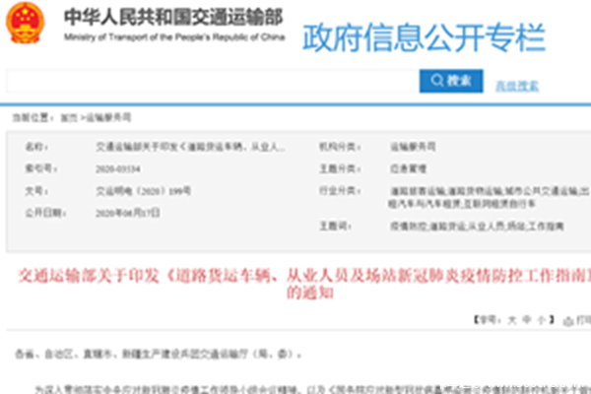Click the index number 2020-03534

111,167
